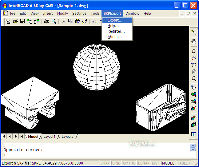
Task: Click the cube icon with projection lines
Action: [194, 118]
